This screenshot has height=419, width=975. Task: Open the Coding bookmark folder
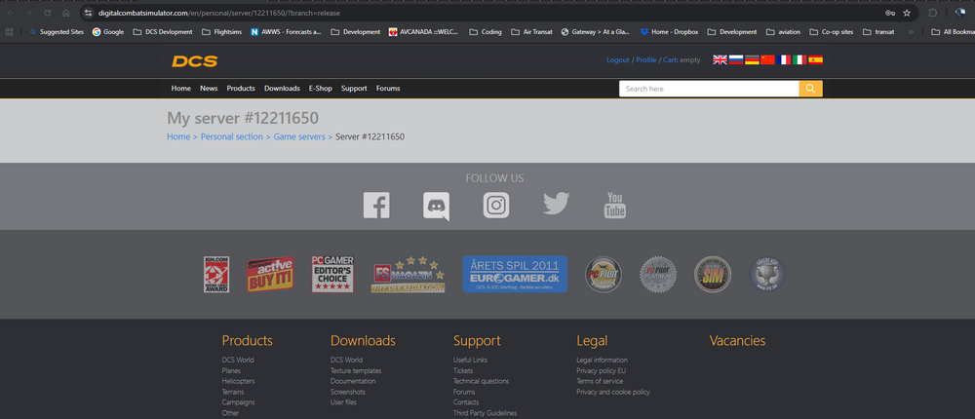(x=486, y=32)
